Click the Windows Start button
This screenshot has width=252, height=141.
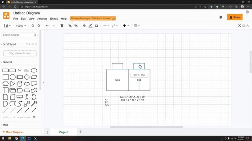[3, 138]
